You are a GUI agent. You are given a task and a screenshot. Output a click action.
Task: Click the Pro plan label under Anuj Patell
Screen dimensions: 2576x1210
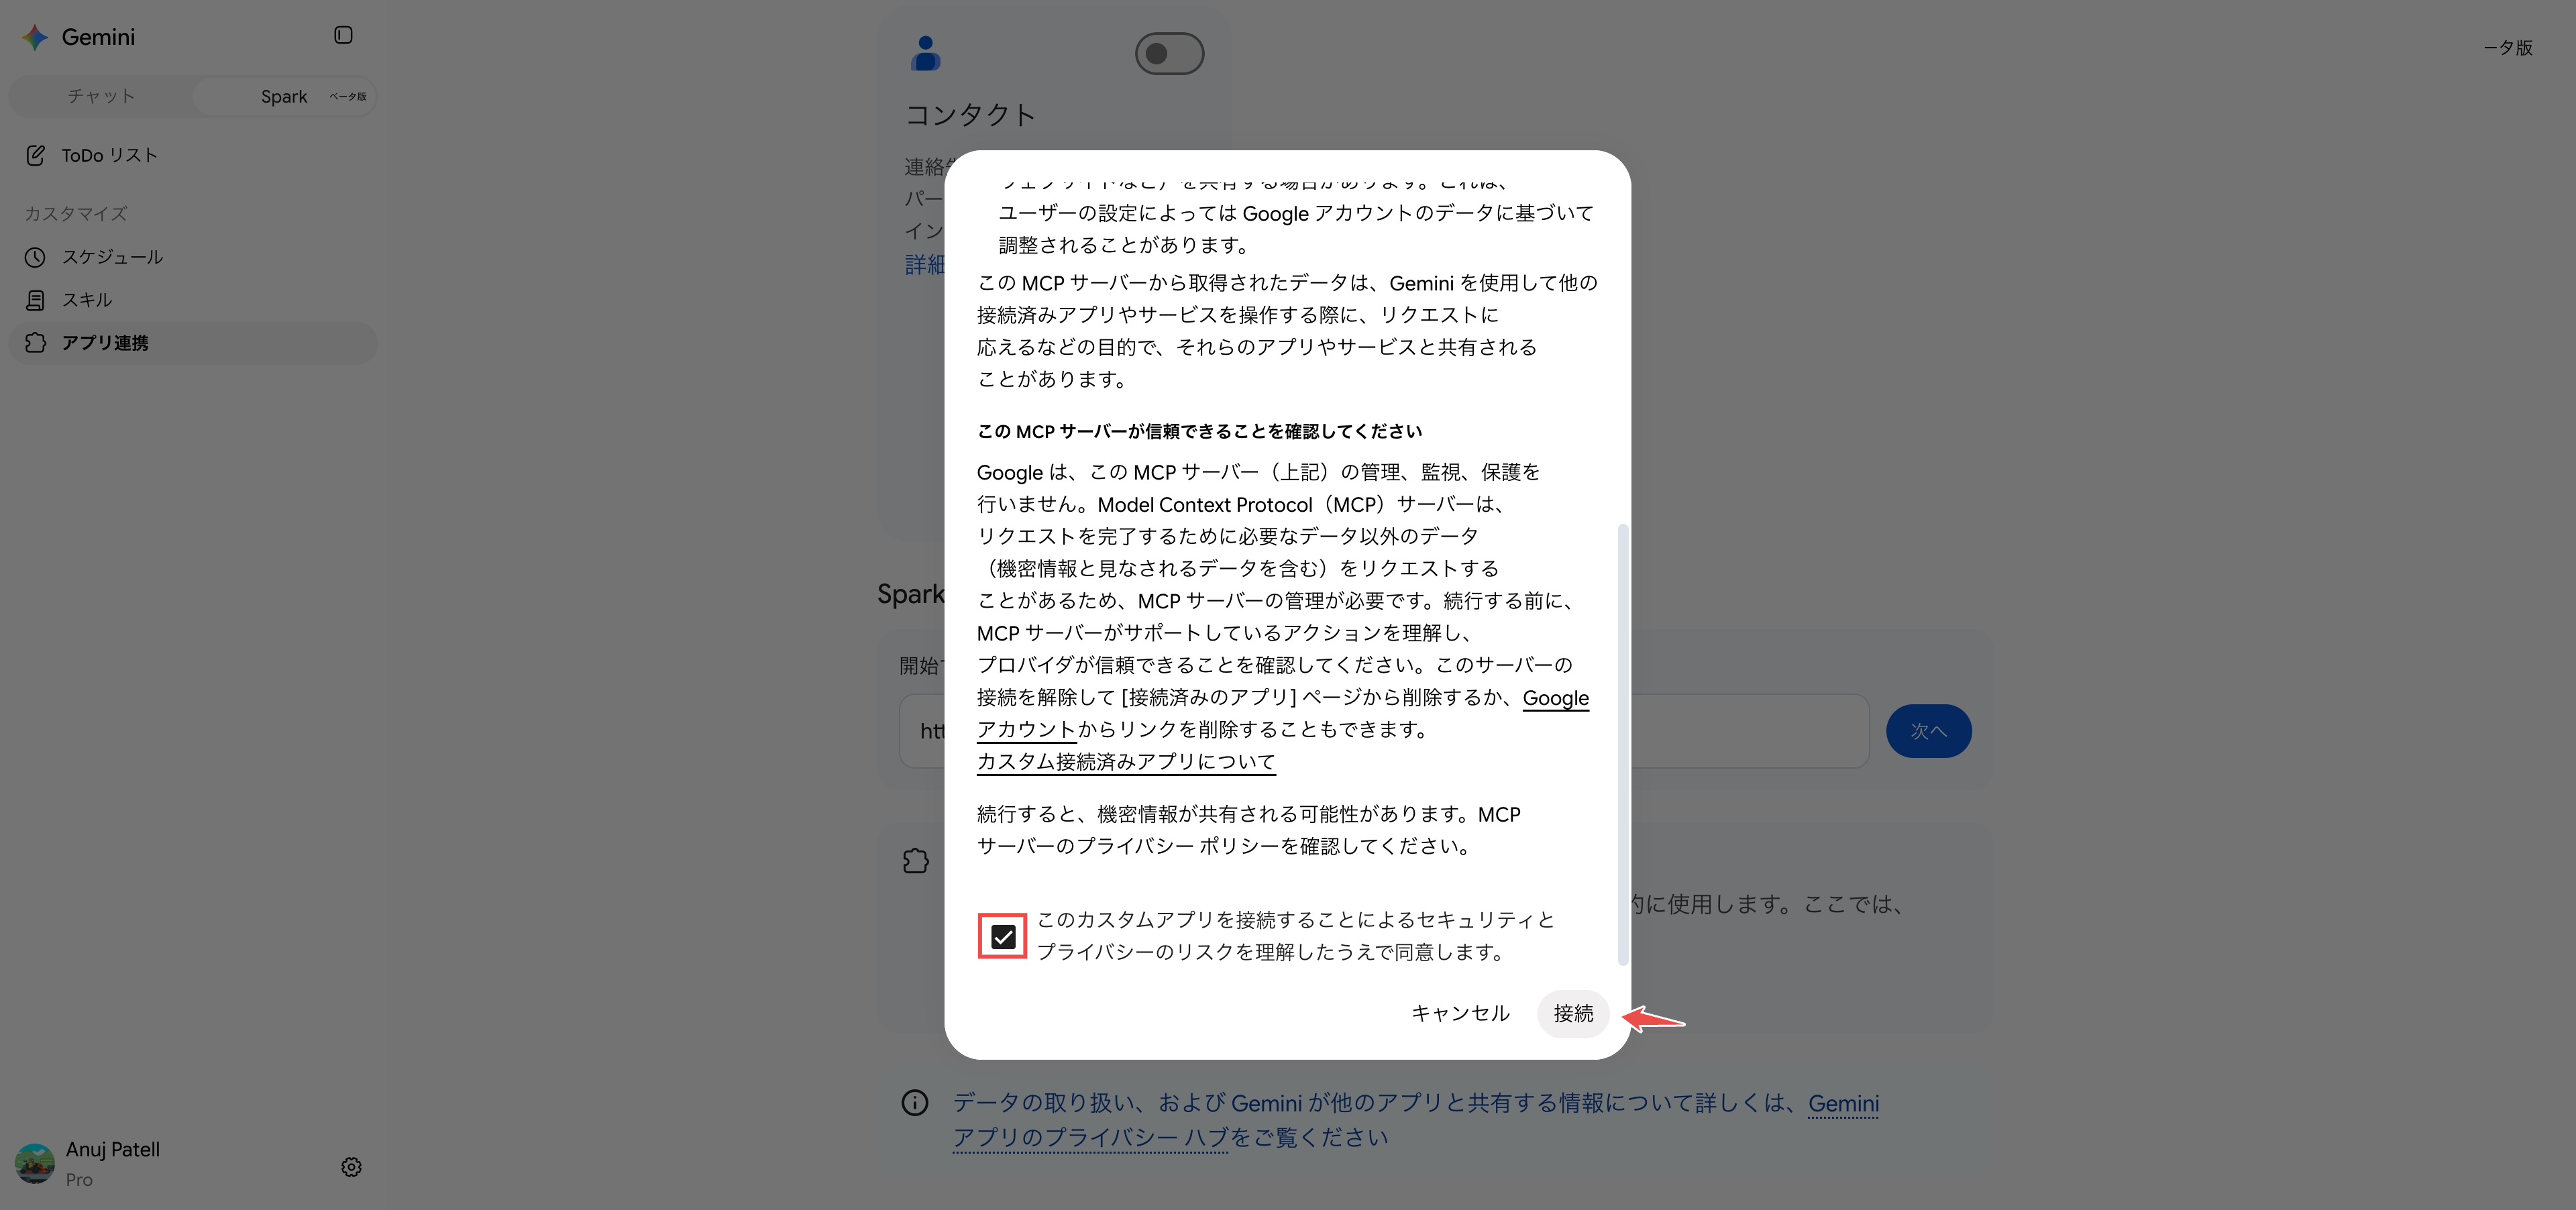point(79,1180)
